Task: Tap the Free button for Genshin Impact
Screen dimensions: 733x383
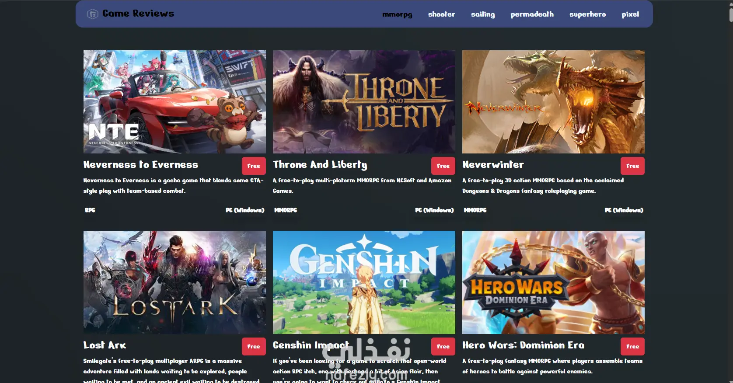Action: [x=443, y=346]
